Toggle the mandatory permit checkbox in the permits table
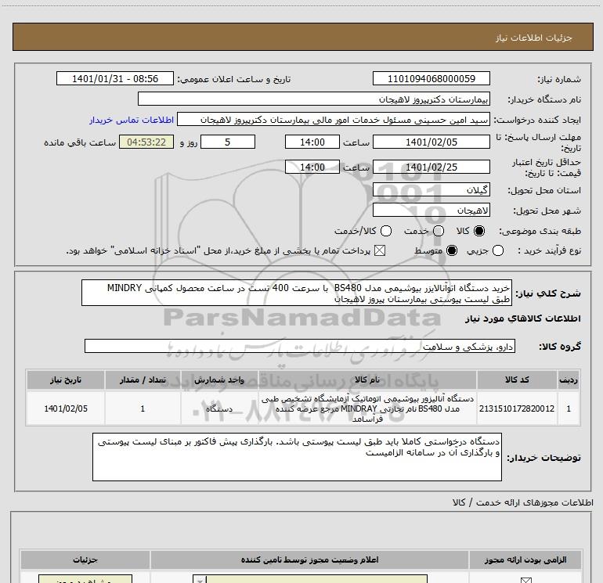The image size is (603, 583). click(x=525, y=580)
